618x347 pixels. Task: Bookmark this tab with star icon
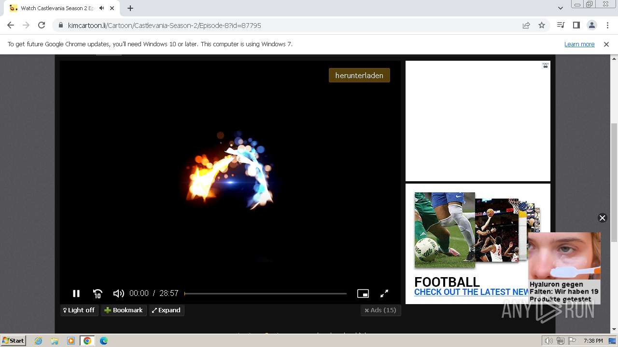pyautogui.click(x=542, y=25)
